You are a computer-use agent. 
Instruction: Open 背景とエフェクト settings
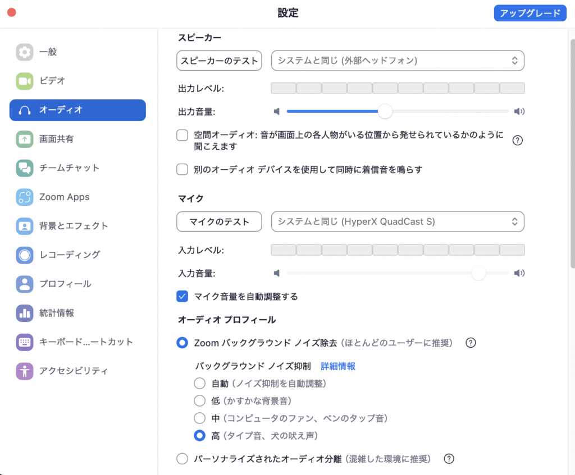coord(77,226)
